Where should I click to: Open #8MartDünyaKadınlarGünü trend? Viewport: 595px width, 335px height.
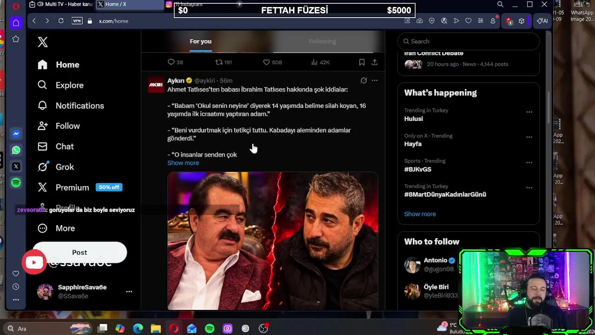445,194
